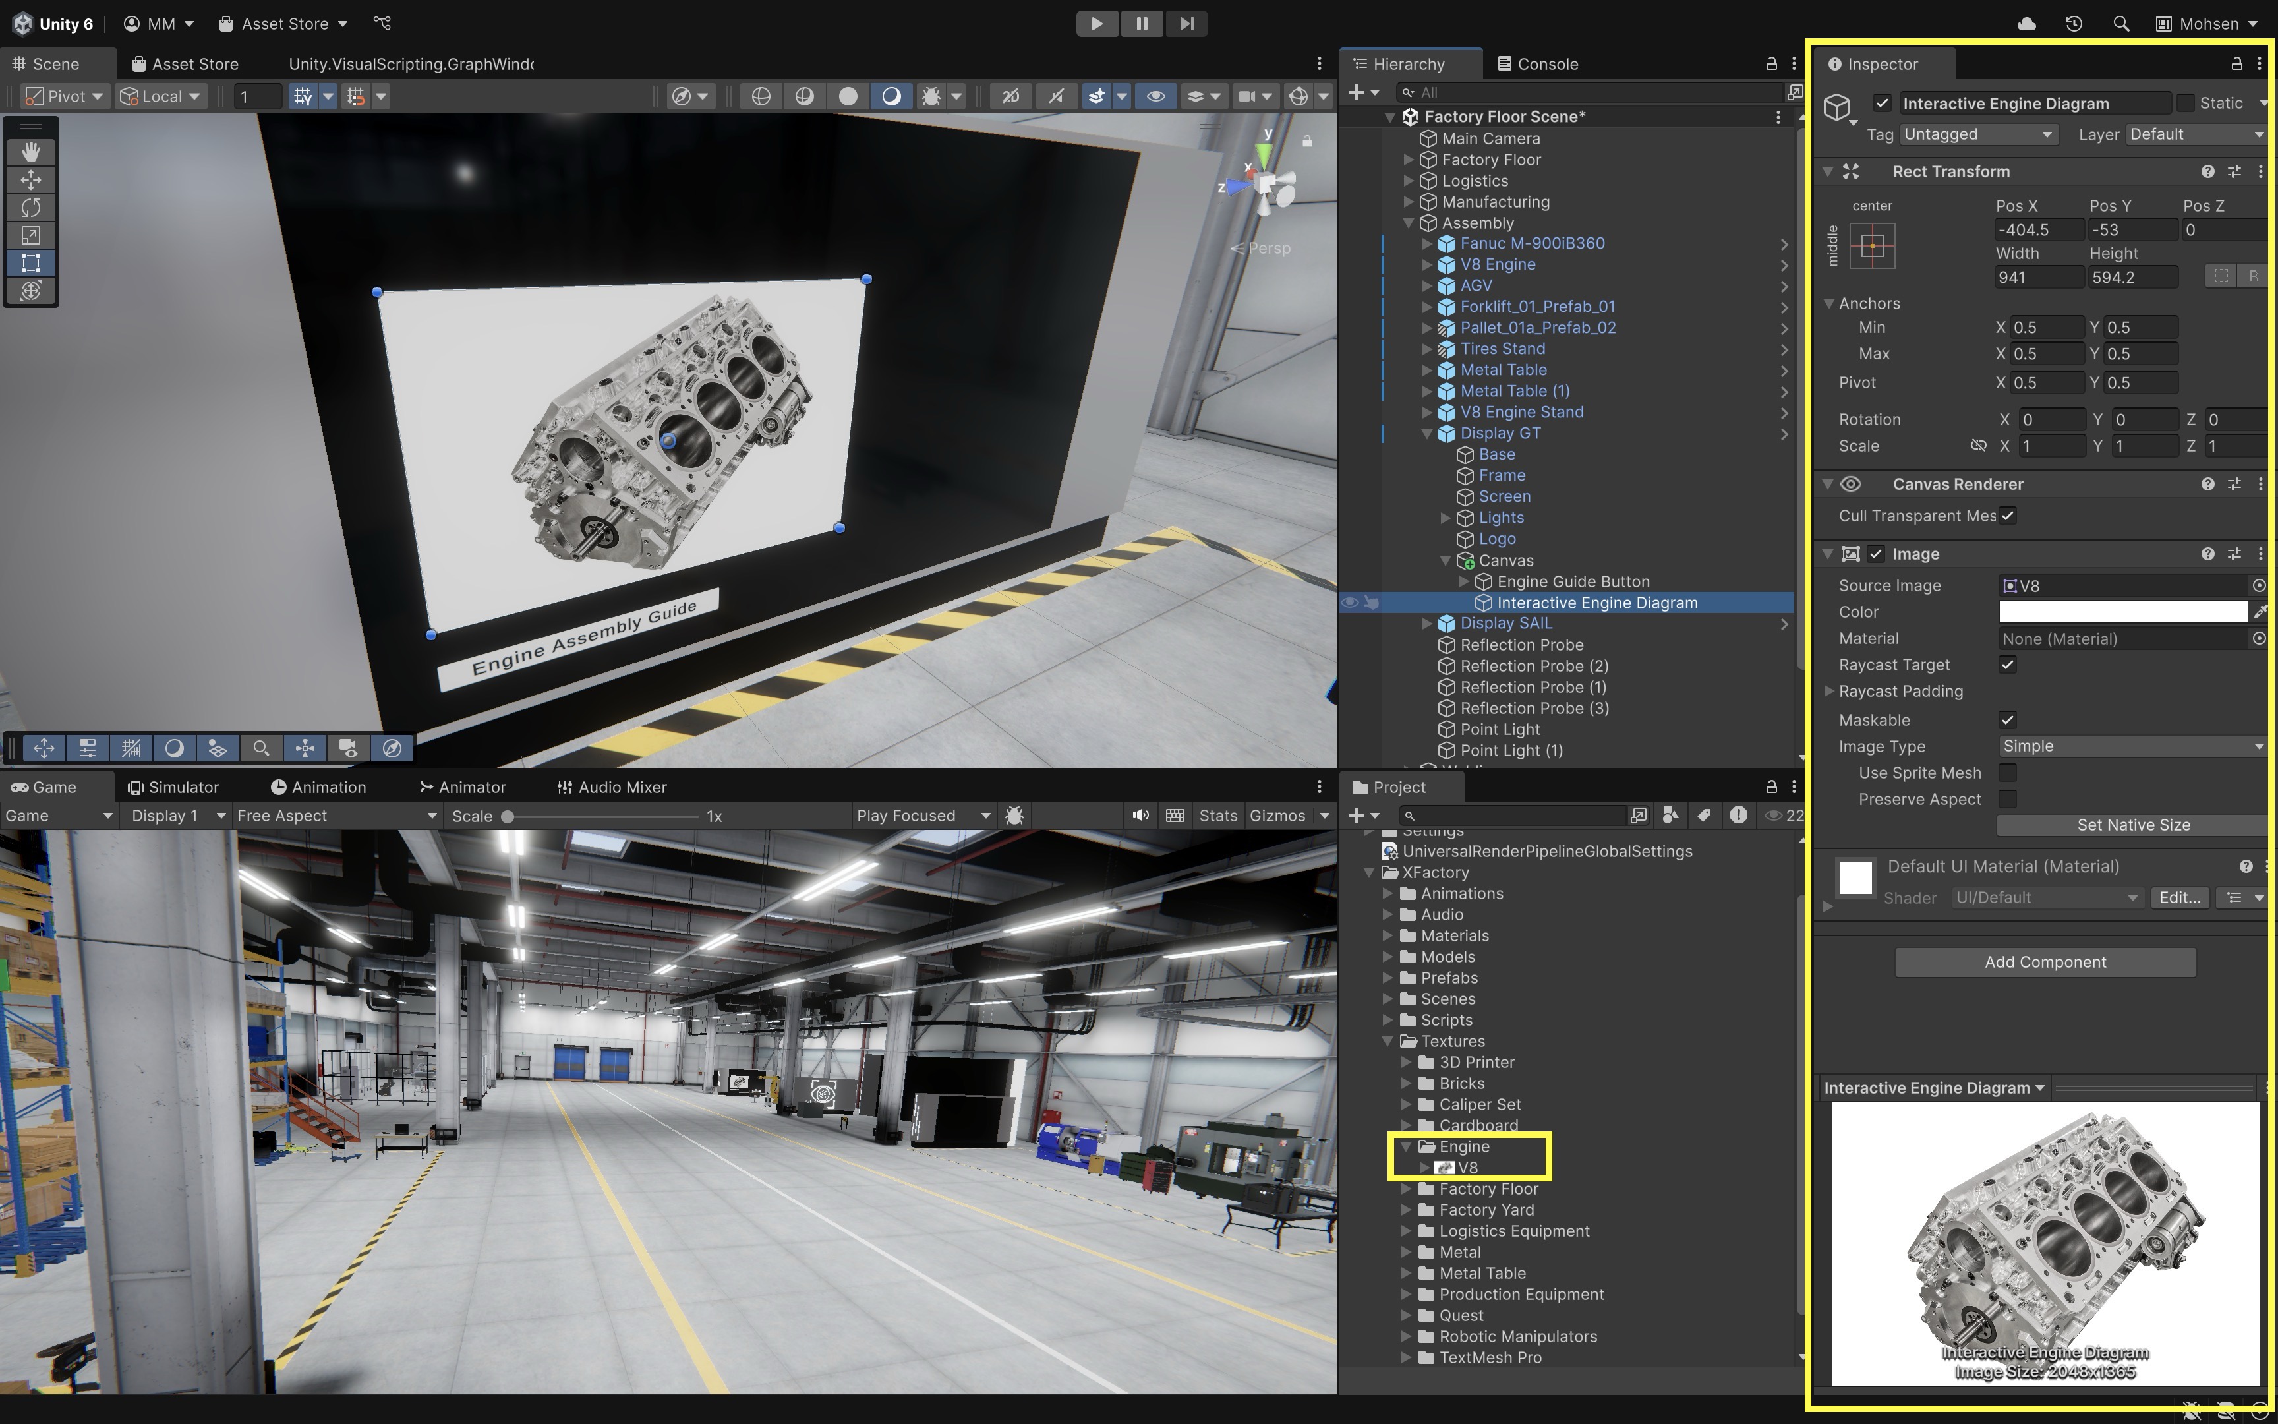
Task: Toggle scene visibility of Interactive Engine Diagram
Action: (1349, 603)
